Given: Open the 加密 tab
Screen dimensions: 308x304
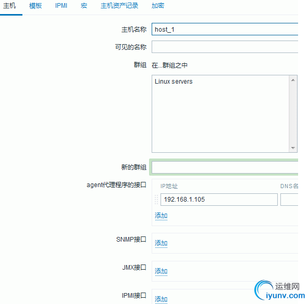Looking at the screenshot, I should tap(158, 6).
